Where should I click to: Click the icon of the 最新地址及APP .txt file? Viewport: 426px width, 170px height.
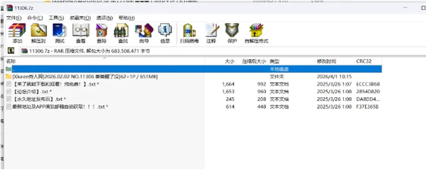pyautogui.click(x=8, y=107)
